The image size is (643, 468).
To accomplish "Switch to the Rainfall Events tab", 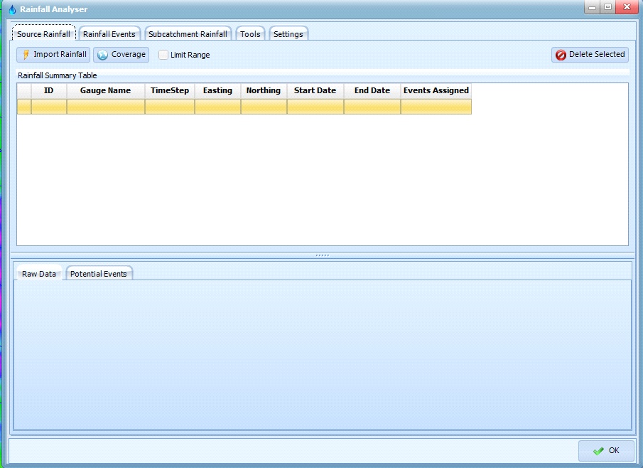I will [109, 34].
